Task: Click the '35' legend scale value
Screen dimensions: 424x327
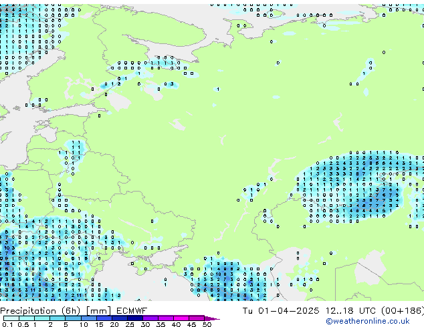Action: (x=161, y=324)
